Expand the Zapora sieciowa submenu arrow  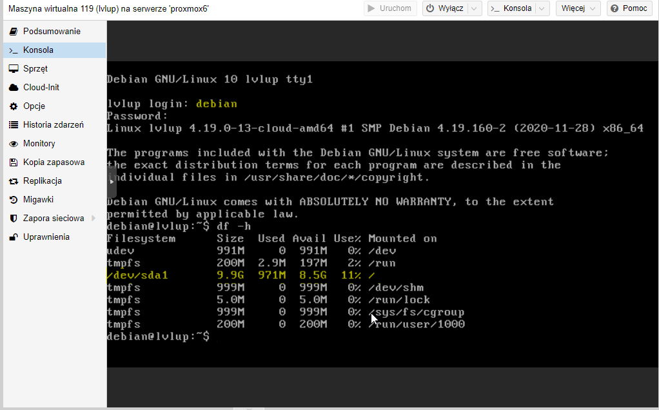pyautogui.click(x=93, y=219)
